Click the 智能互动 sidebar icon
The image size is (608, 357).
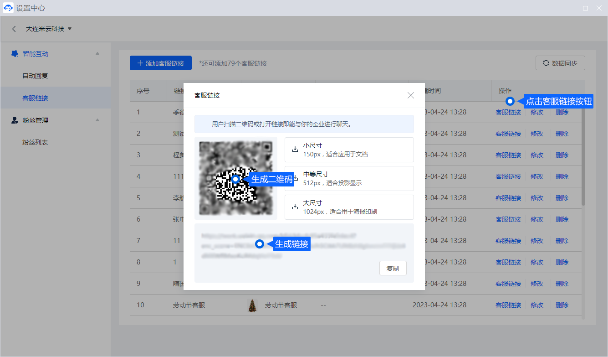click(x=15, y=54)
